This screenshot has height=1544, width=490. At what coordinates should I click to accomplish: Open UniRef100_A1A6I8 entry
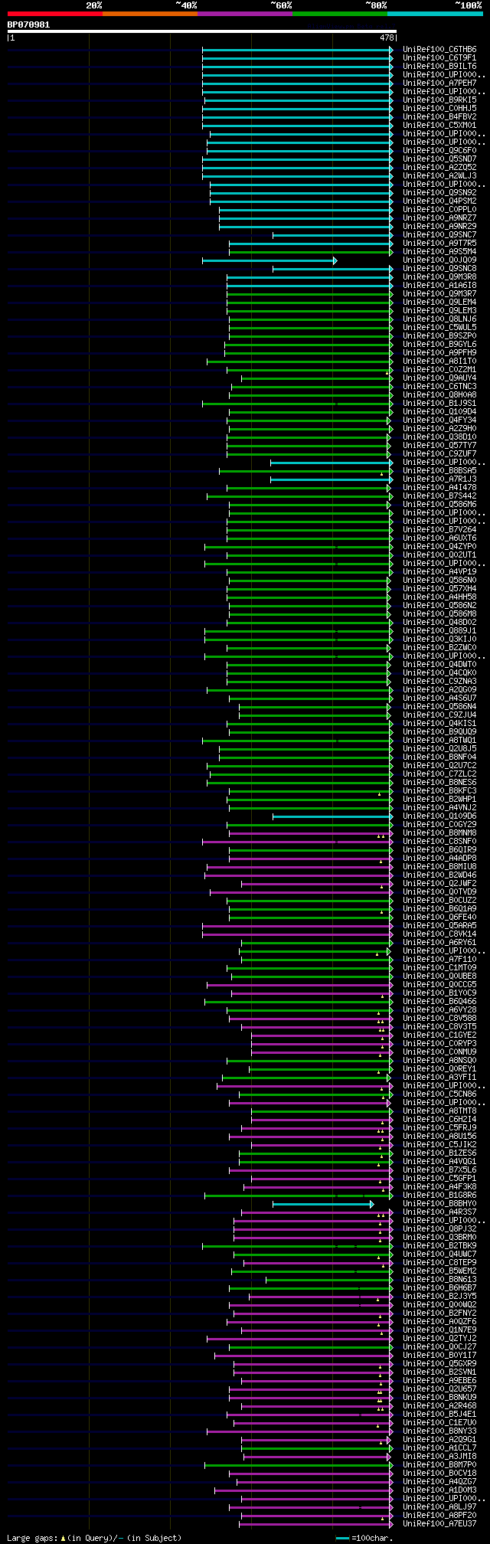439,285
